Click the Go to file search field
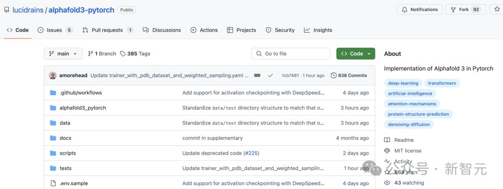The image size is (503, 189). point(291,53)
